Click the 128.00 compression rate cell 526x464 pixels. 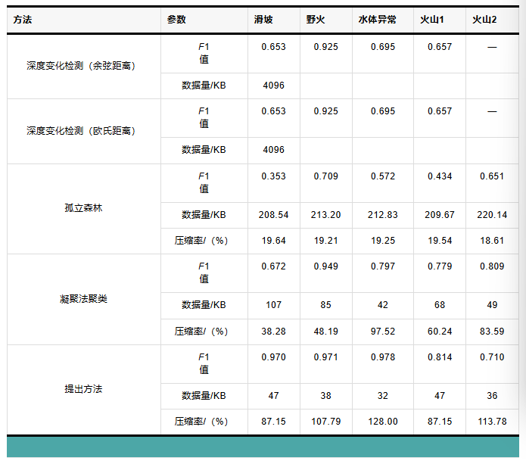click(x=382, y=422)
